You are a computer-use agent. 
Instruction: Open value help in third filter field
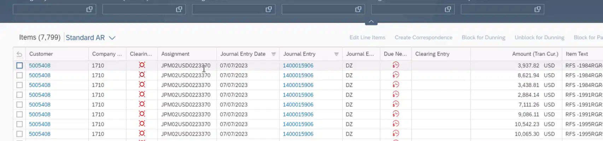pos(269,9)
